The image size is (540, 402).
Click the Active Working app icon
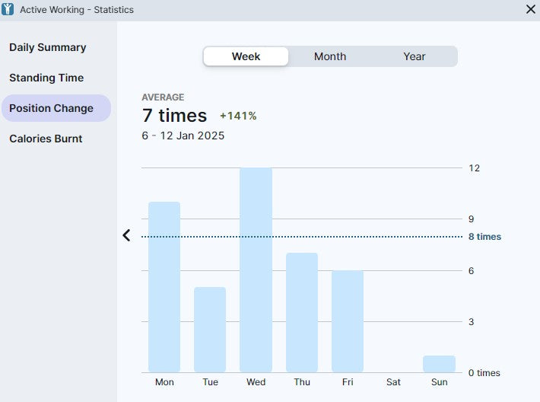[x=8, y=9]
